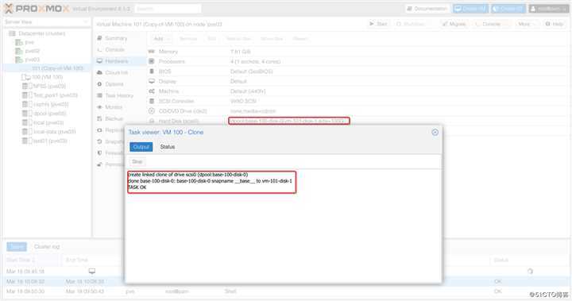Image resolution: width=572 pixels, height=301 pixels.
Task: Select the pve02 node icon in the tree
Action: [19, 51]
